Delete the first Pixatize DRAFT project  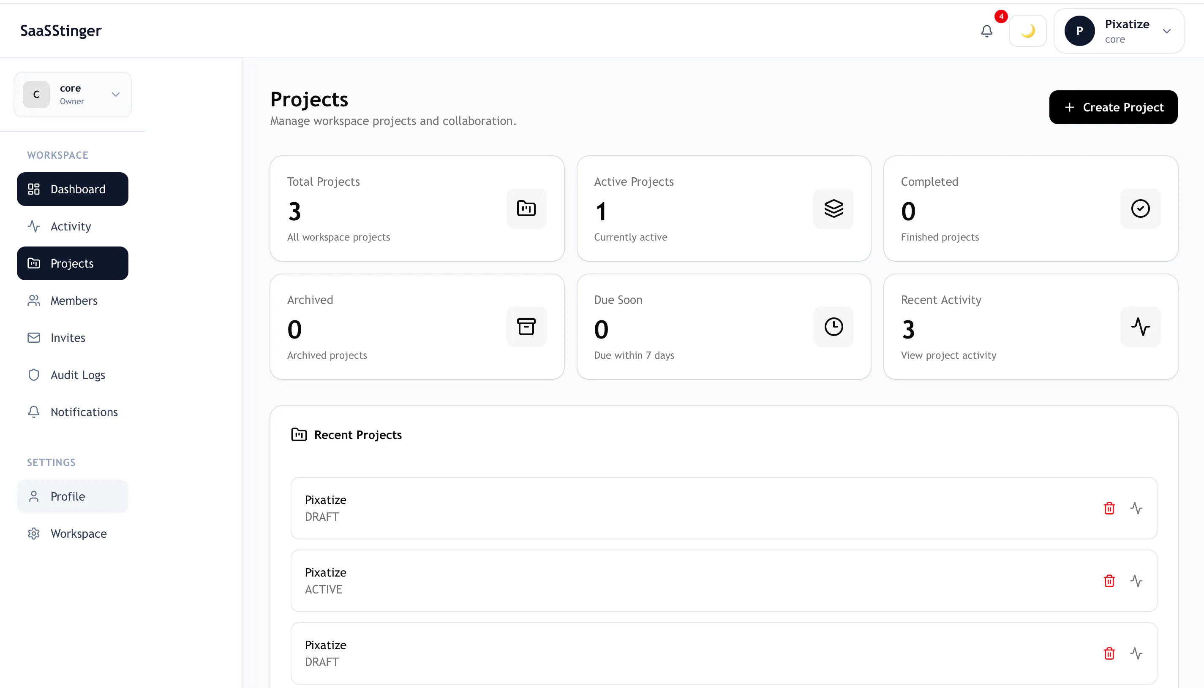click(1109, 509)
